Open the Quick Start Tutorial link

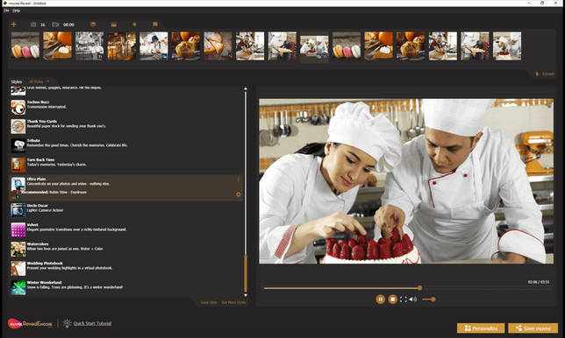click(x=92, y=324)
